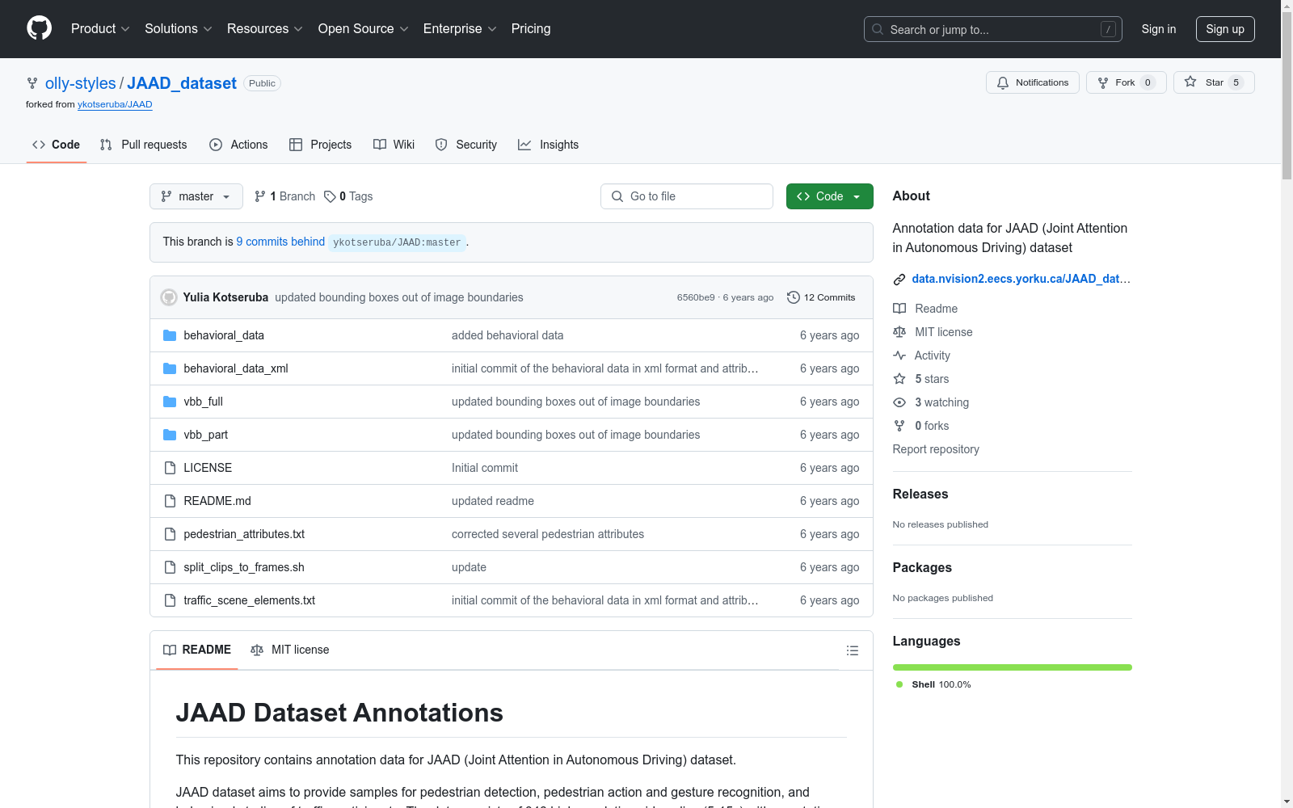Viewport: 1293px width, 808px height.
Task: View the 12 Commits history
Action: 821,297
